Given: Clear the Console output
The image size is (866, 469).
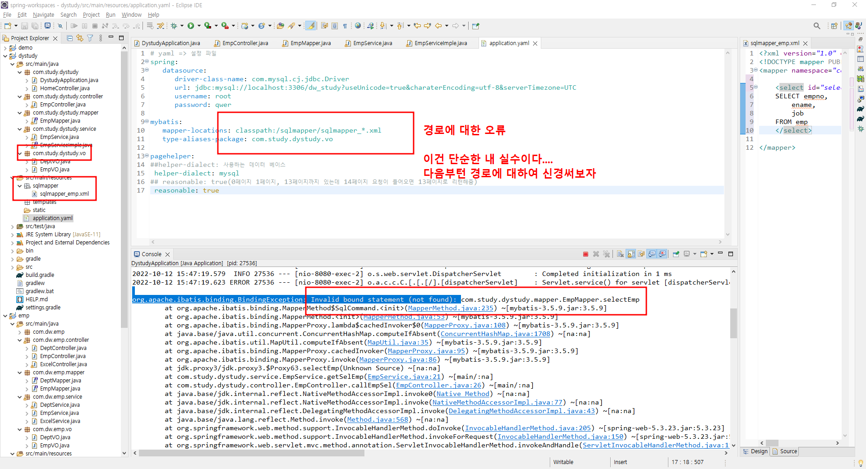Looking at the screenshot, I should [621, 254].
